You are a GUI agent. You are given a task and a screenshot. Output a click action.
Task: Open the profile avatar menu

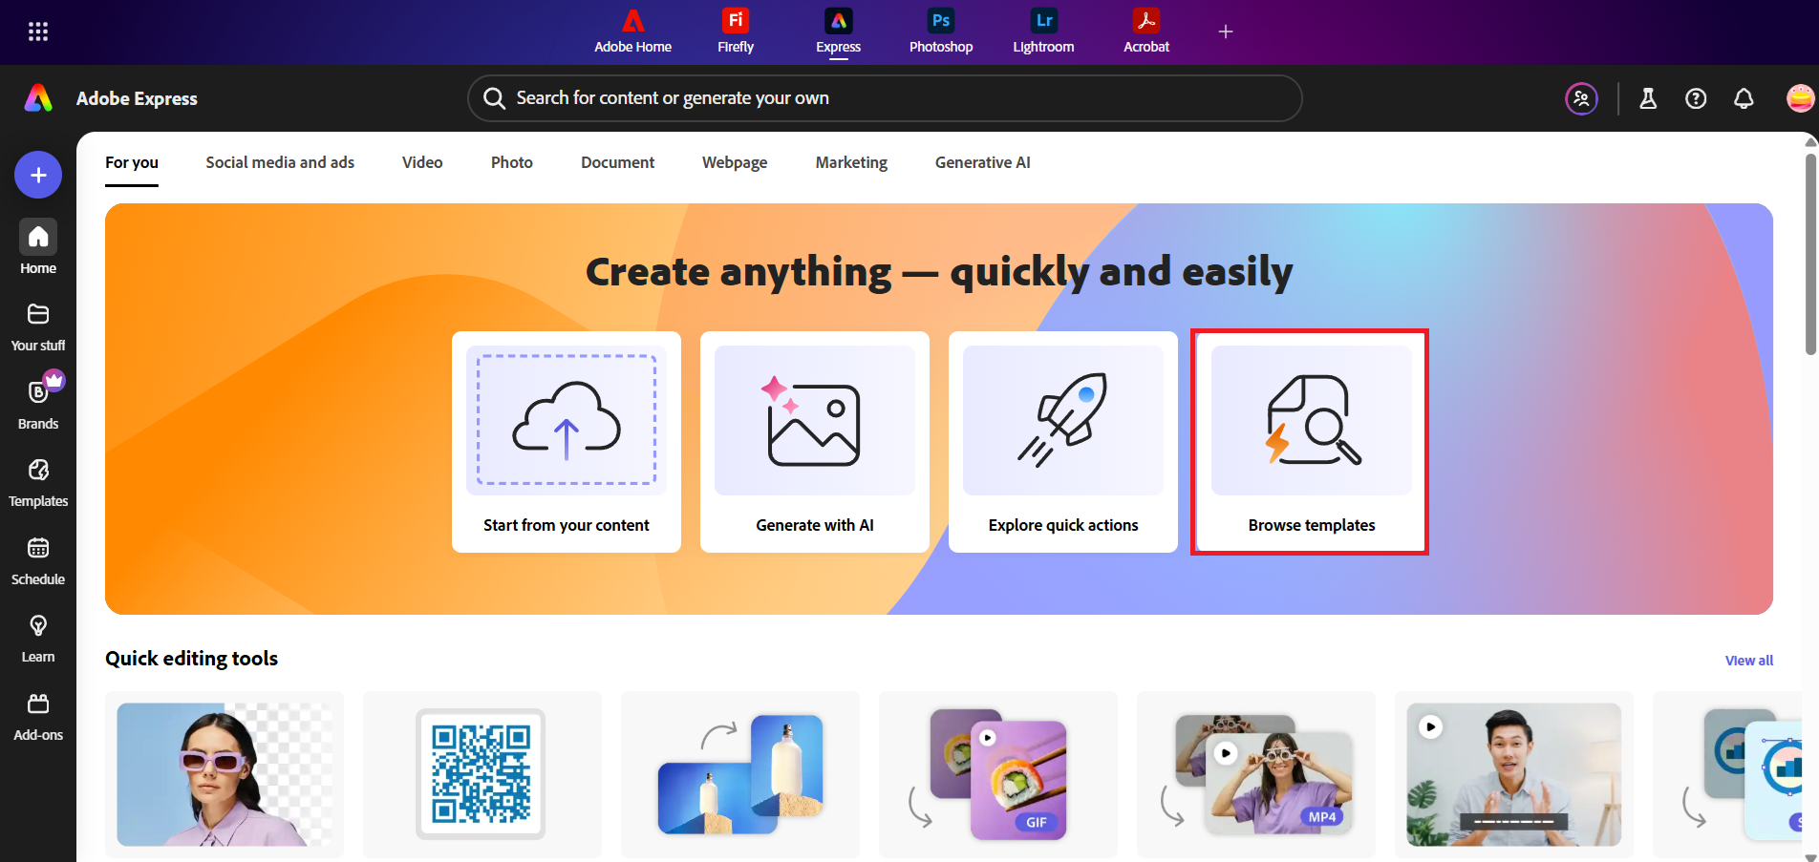1799,97
